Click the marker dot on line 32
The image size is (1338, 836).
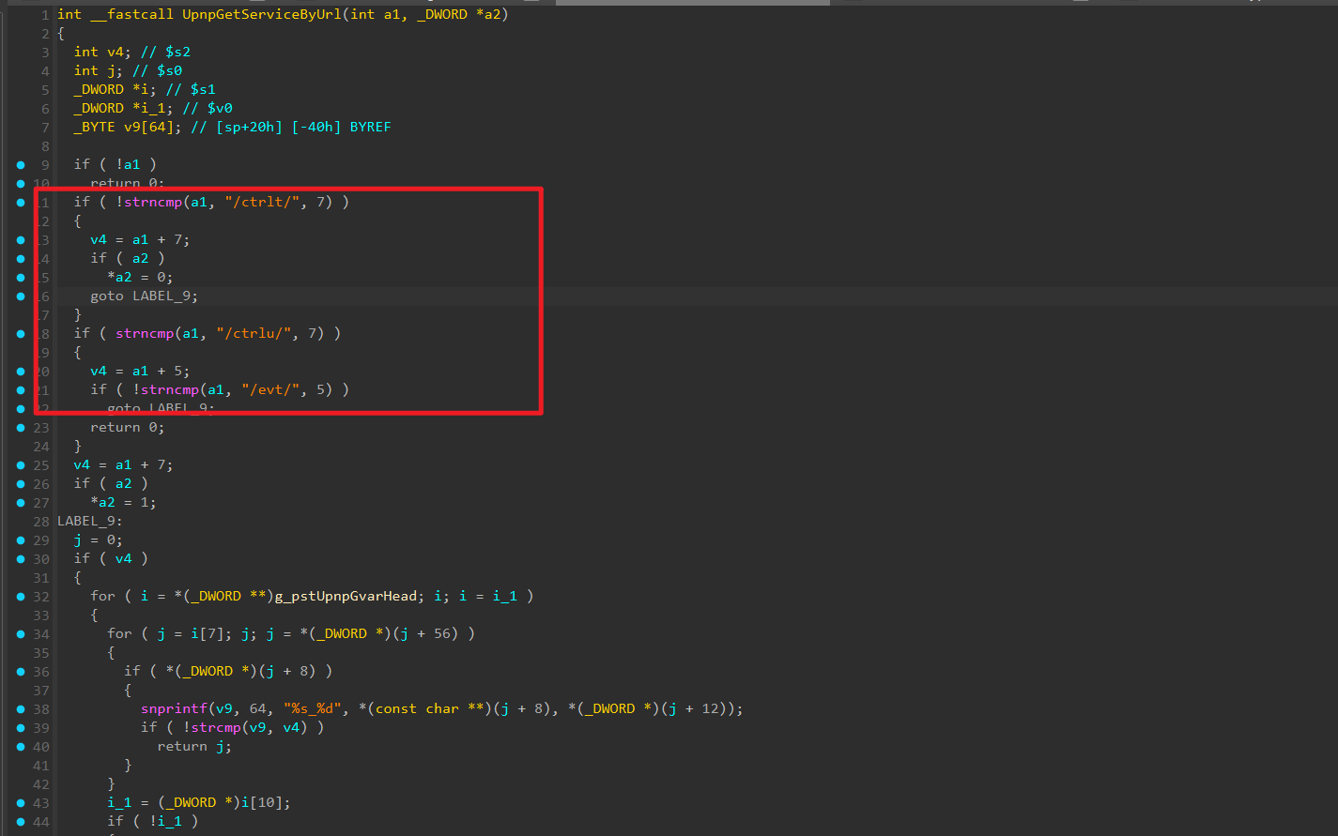(x=21, y=597)
